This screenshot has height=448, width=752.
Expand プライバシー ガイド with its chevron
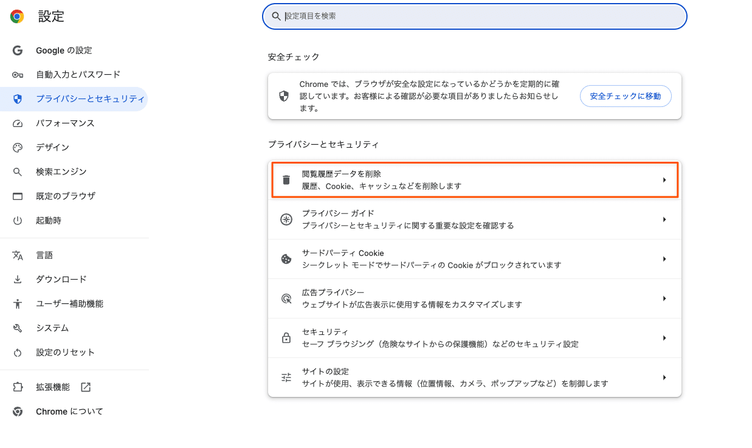pos(664,219)
